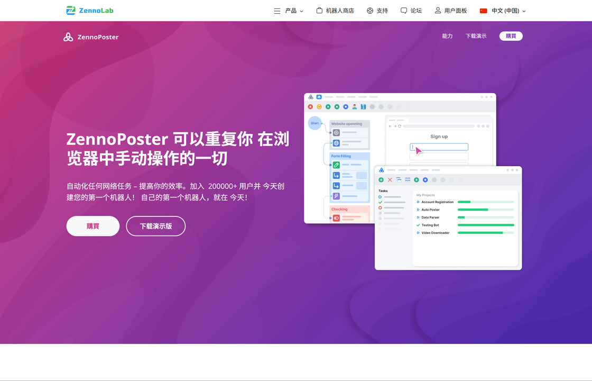Go to 机器人商店
This screenshot has width=592, height=381.
tap(340, 11)
